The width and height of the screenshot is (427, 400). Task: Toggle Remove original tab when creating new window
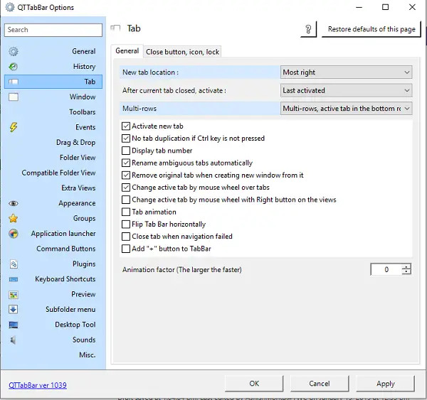click(x=126, y=175)
